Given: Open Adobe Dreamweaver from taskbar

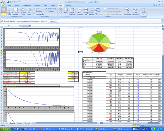Looking at the screenshot, I should pos(122,129).
